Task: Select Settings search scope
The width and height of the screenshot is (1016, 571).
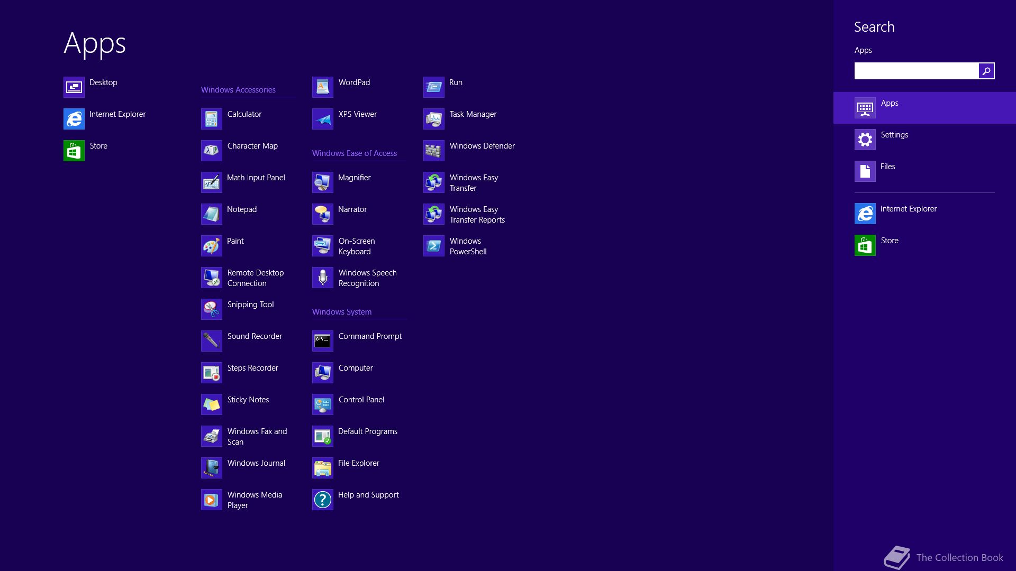Action: point(924,140)
